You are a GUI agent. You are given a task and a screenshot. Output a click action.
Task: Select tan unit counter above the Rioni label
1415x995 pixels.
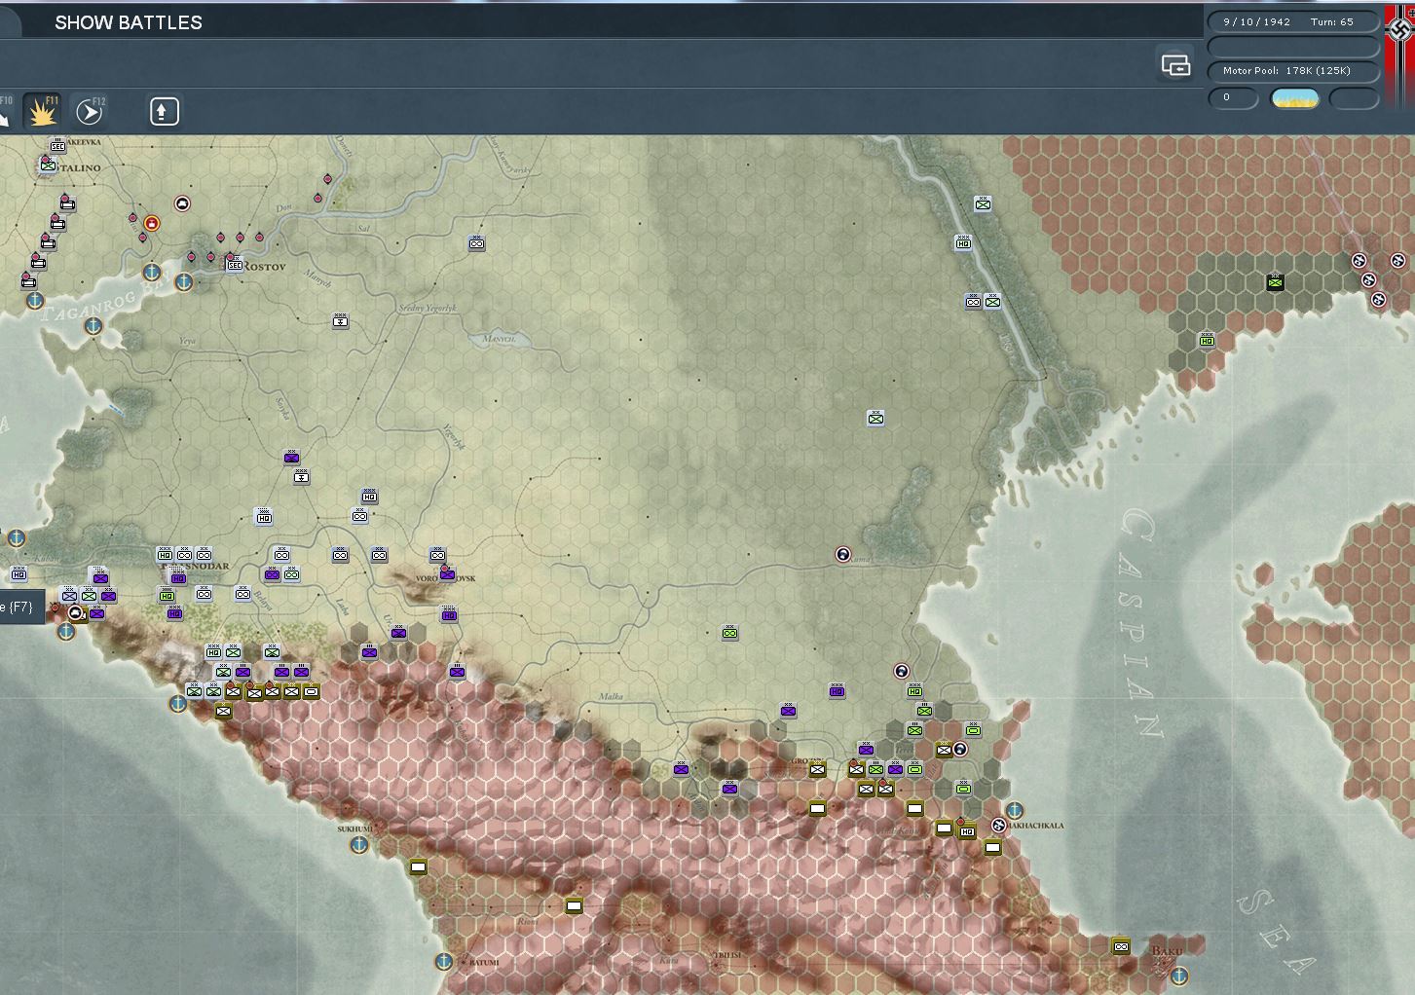[574, 906]
